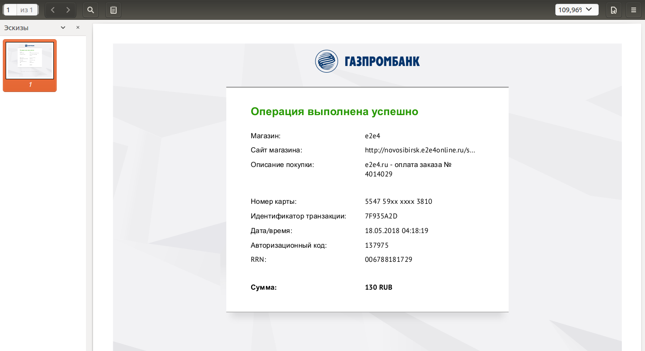The image size is (645, 351).
Task: Click the heading Операция выполнена успешно
Action: [x=334, y=111]
